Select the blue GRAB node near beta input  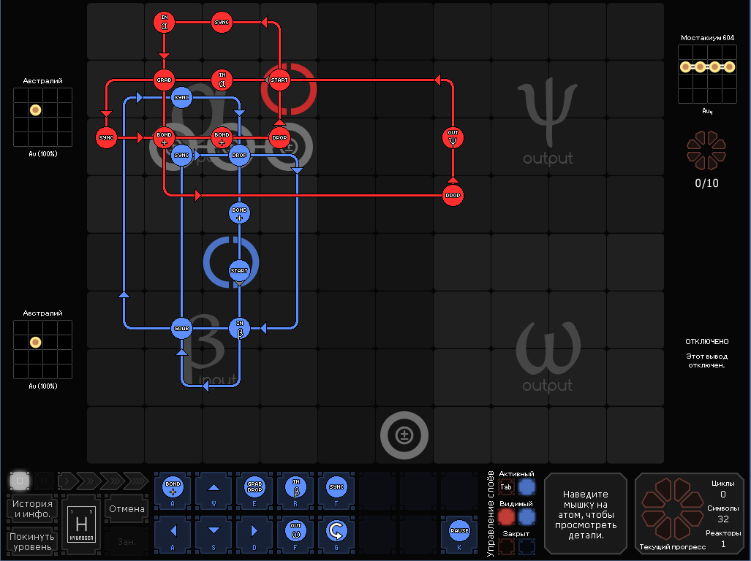click(x=181, y=328)
